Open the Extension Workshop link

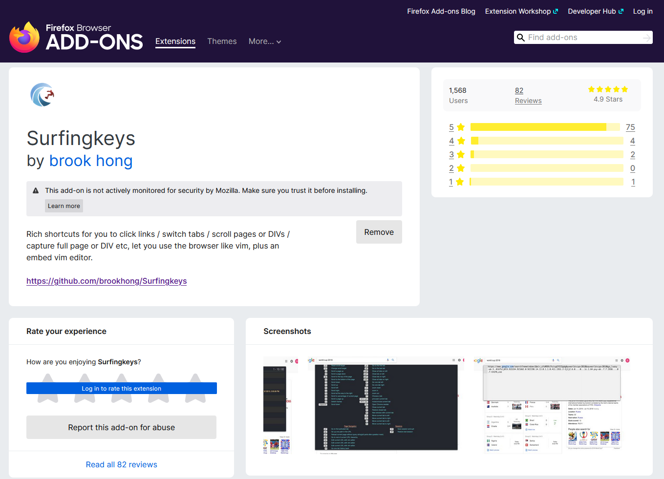click(x=521, y=11)
